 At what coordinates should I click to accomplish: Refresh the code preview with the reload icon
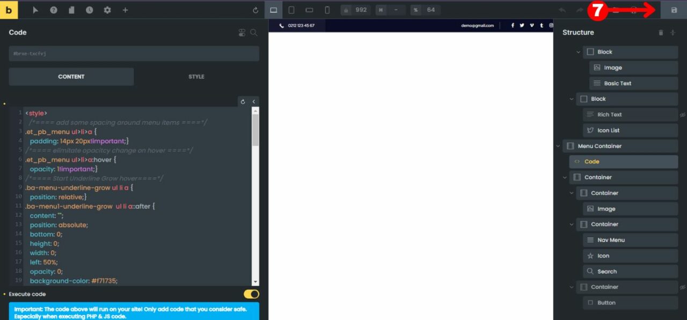coord(243,101)
